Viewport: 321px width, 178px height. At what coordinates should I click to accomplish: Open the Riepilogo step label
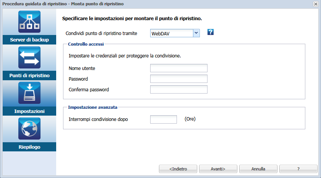pos(29,147)
